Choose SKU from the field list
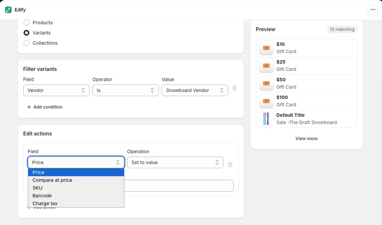The height and width of the screenshot is (225, 382). tap(76, 188)
